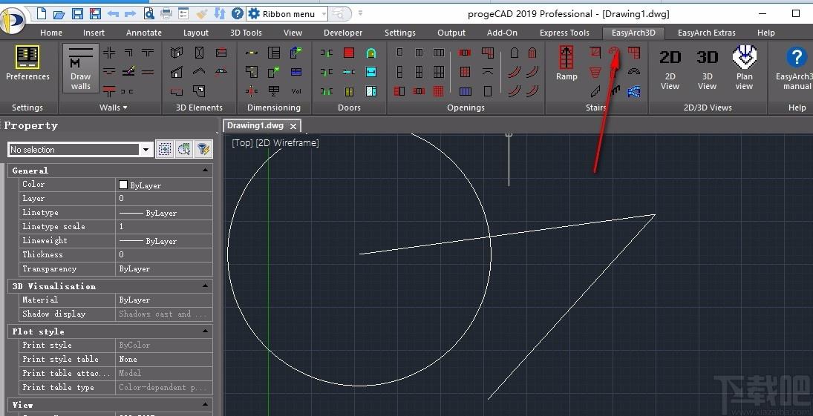Click the yellow dimension line icon
This screenshot has width=813, height=416.
252,53
